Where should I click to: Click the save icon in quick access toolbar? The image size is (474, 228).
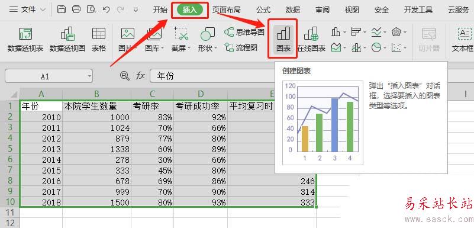tap(62, 9)
